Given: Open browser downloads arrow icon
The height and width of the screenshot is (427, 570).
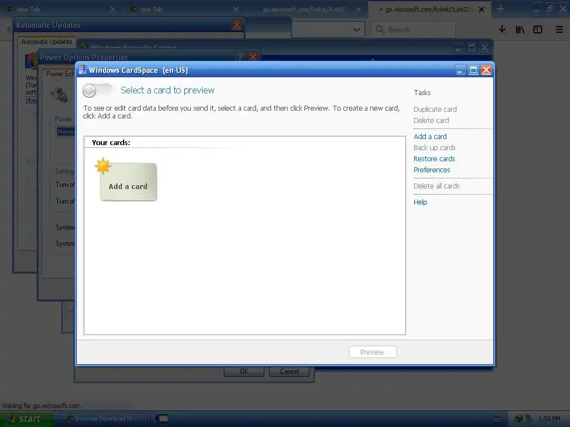Looking at the screenshot, I should click(x=502, y=29).
